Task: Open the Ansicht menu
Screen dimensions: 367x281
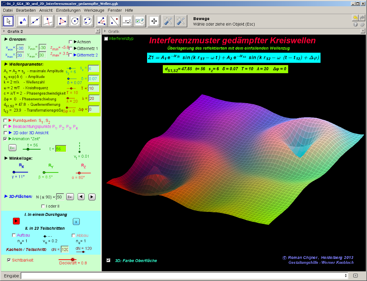Action: click(x=46, y=10)
